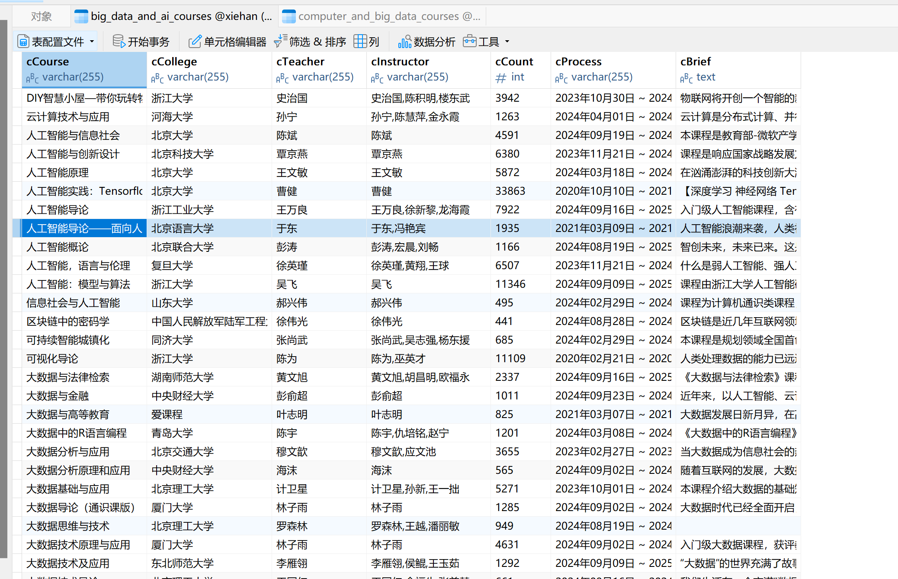898x579 pixels.
Task: Click cell 北京联合大学
Action: 209,247
